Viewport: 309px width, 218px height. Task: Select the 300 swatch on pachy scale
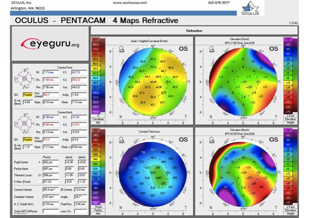[x=96, y=130]
